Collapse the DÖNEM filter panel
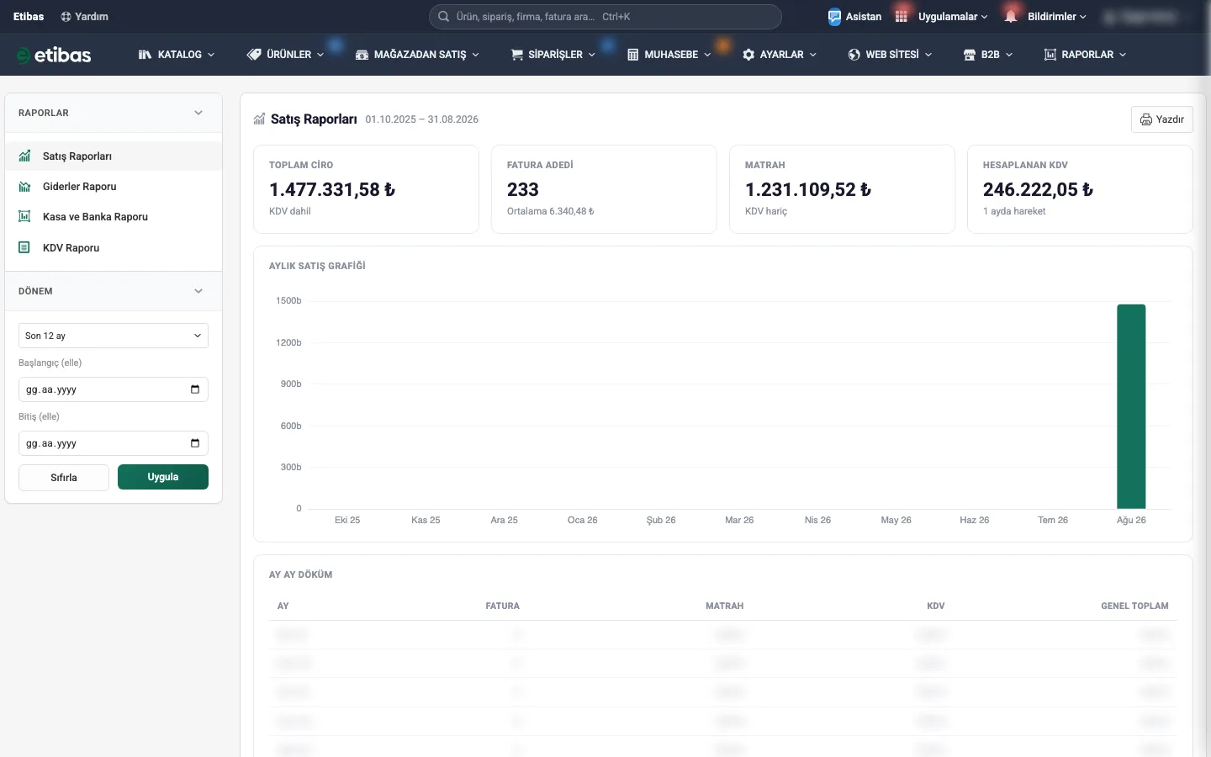The height and width of the screenshot is (757, 1211). pyautogui.click(x=198, y=291)
